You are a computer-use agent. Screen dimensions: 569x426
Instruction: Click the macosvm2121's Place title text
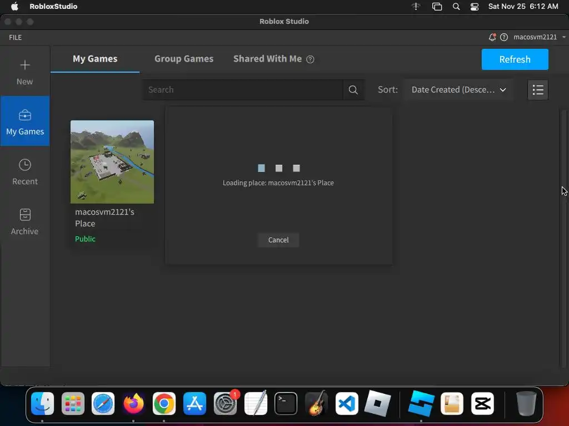tap(104, 217)
